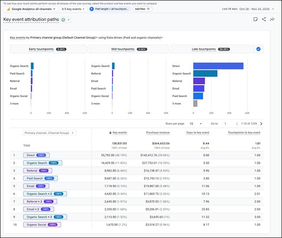
Task: Click '3 more' in the Early touchpoints chart
Action: click(x=14, y=103)
